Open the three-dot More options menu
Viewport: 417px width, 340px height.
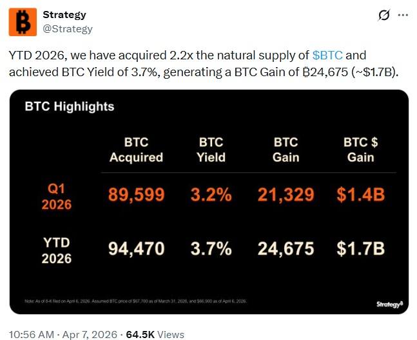coord(404,15)
